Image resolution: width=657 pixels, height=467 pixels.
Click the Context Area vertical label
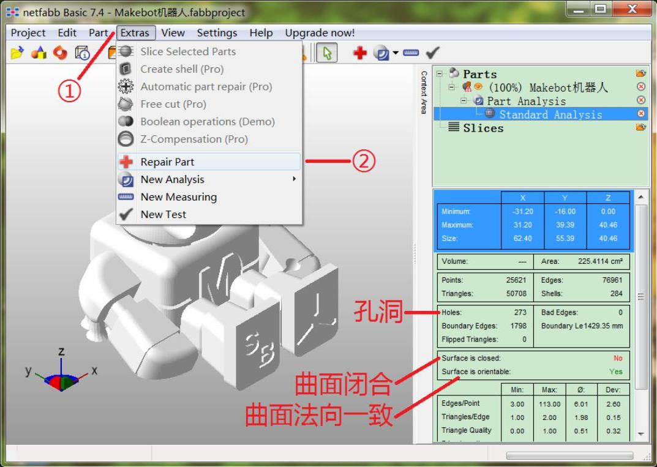pyautogui.click(x=424, y=92)
